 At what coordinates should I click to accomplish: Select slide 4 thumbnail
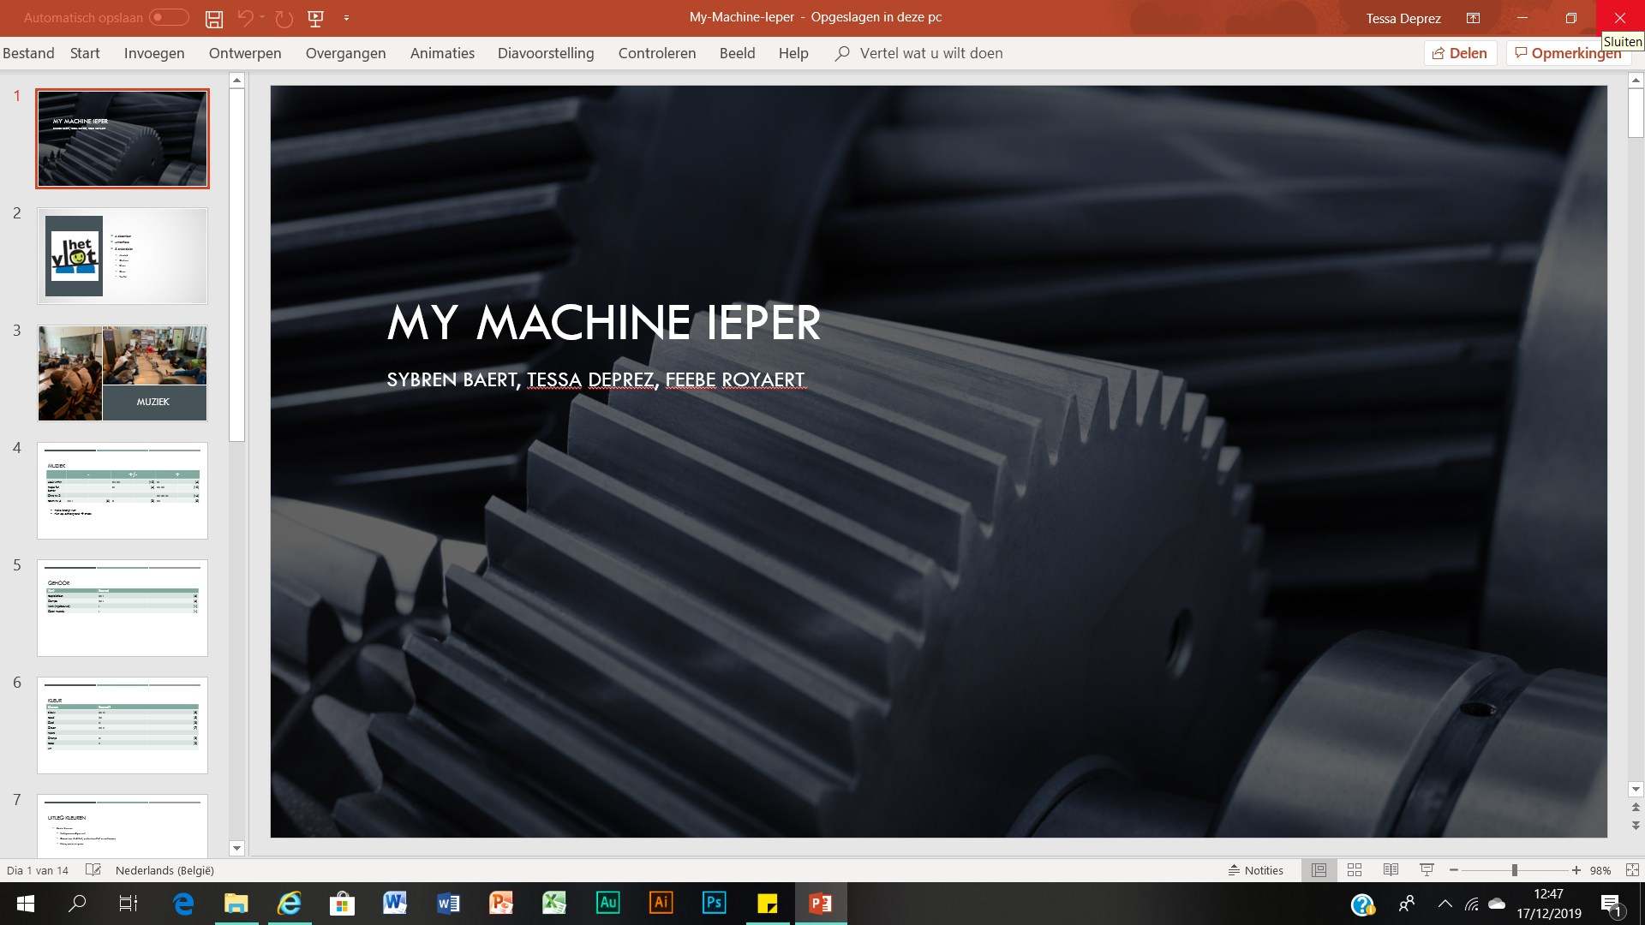123,491
